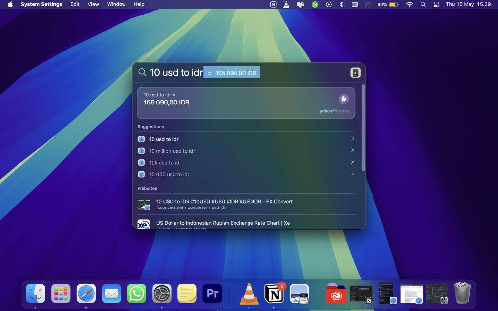
Task: Click arrow beside '10k usd to idr'
Action: [x=352, y=162]
